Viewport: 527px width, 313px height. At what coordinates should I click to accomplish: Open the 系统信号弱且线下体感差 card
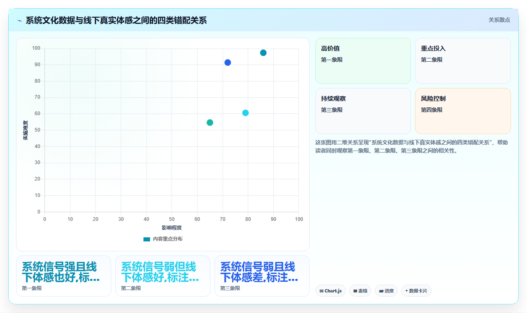tap(262, 276)
